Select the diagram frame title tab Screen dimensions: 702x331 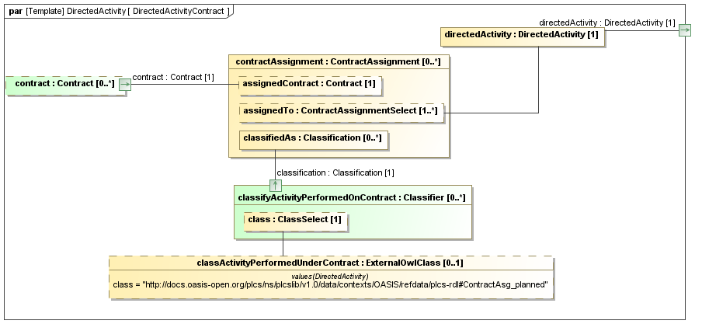(118, 11)
